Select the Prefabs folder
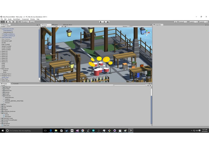This screenshot has height=148, width=209. [7, 89]
